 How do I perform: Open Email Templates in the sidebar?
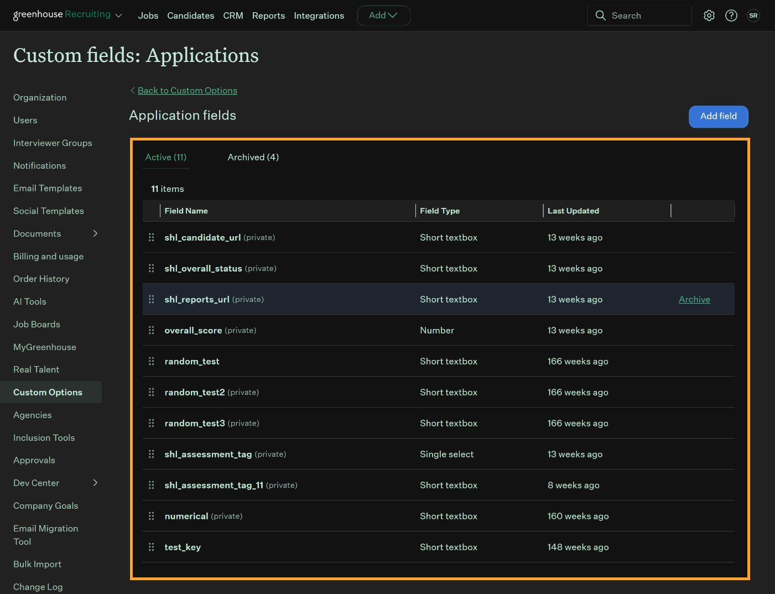coord(48,188)
